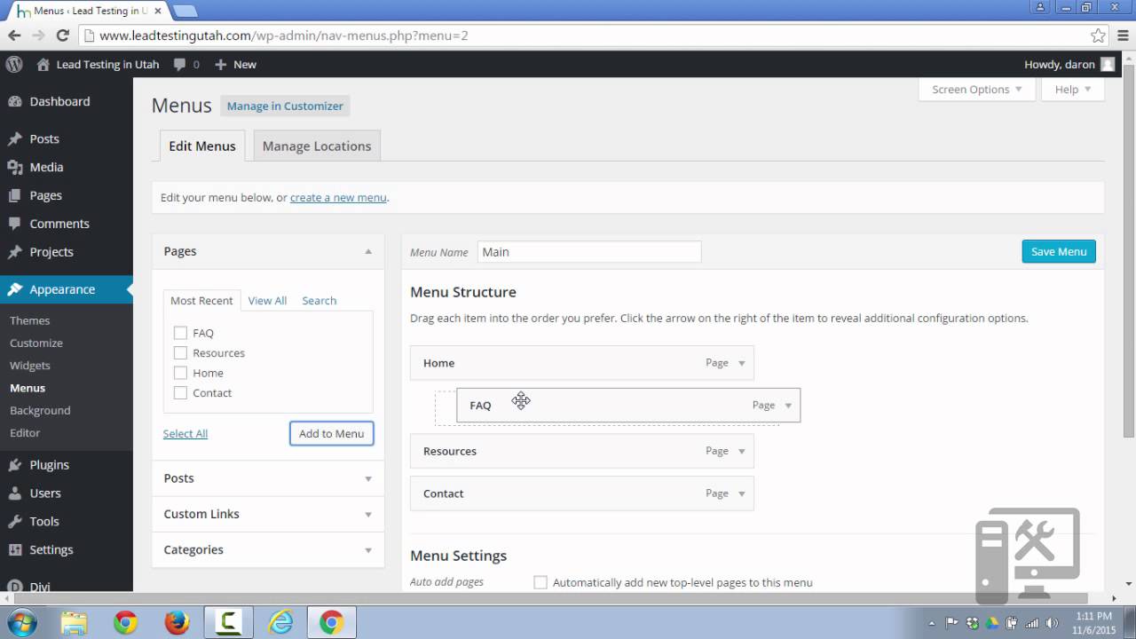Open Themes in the Appearance submenu
Image resolution: width=1136 pixels, height=639 pixels.
(30, 320)
